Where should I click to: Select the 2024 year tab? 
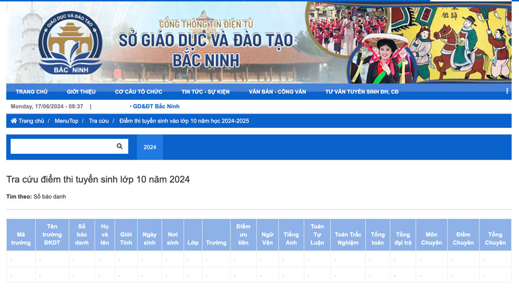point(149,147)
